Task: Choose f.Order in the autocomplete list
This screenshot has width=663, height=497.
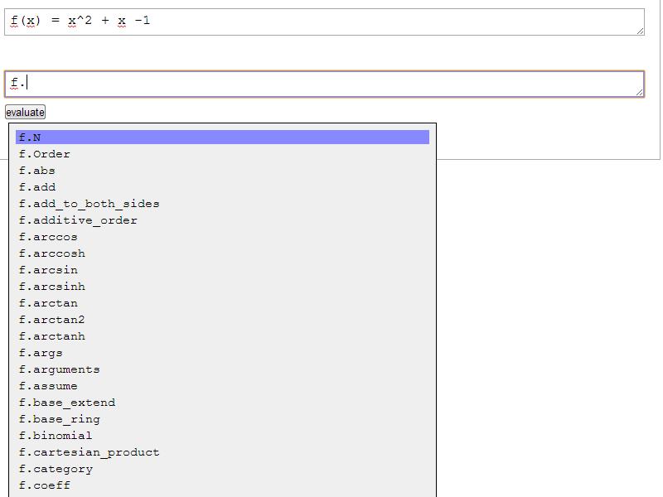Action: point(45,154)
